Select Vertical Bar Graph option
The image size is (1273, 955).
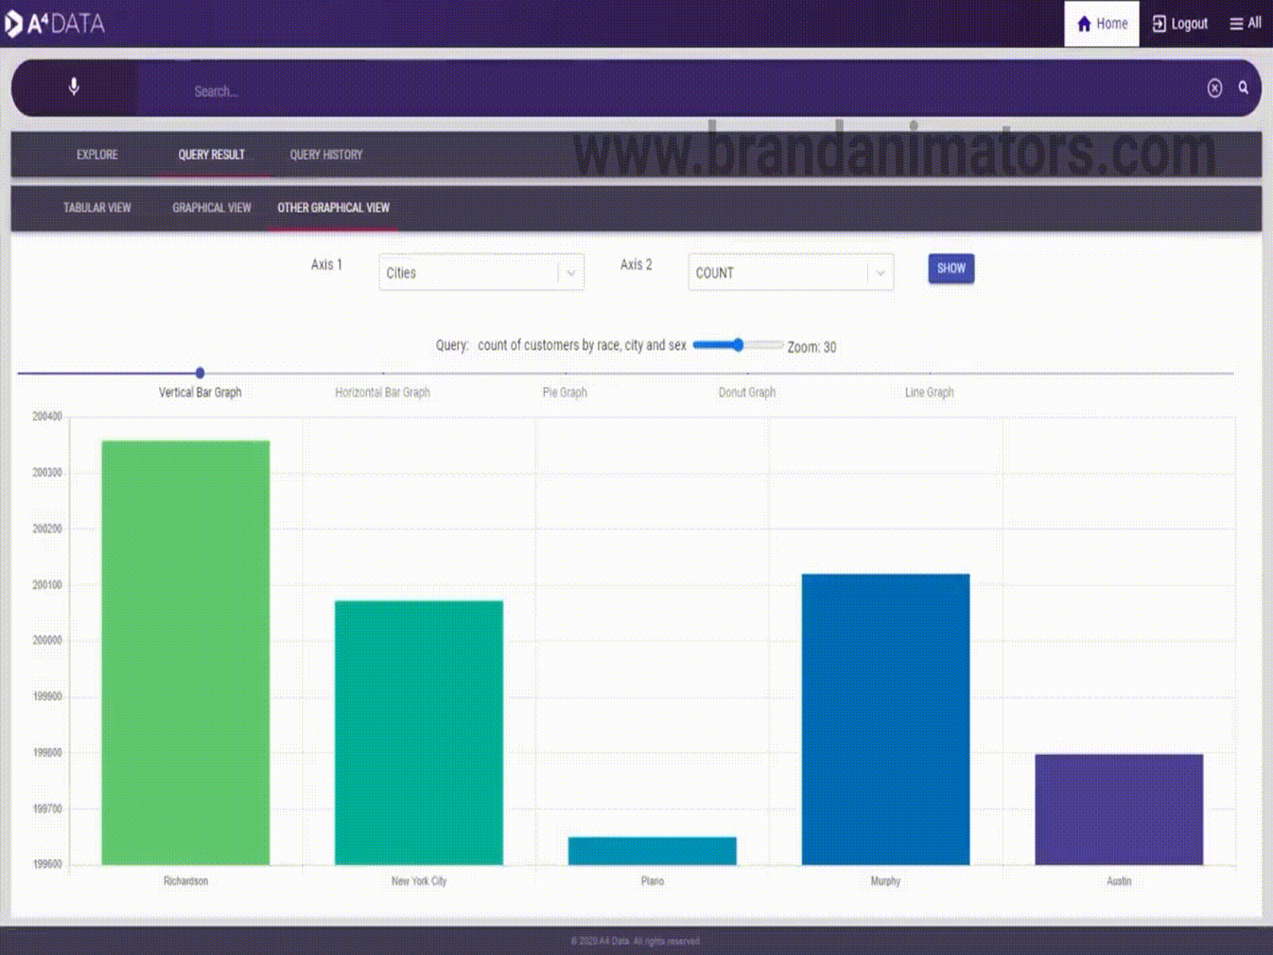(200, 392)
